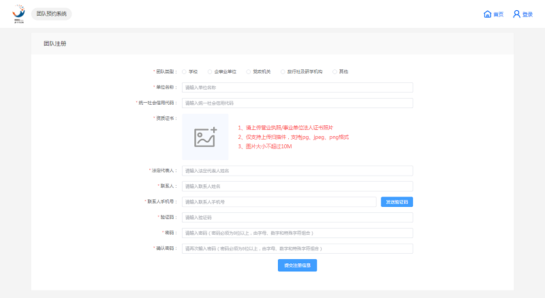Click the home (首页) house icon
The width and height of the screenshot is (545, 298).
tap(487, 14)
